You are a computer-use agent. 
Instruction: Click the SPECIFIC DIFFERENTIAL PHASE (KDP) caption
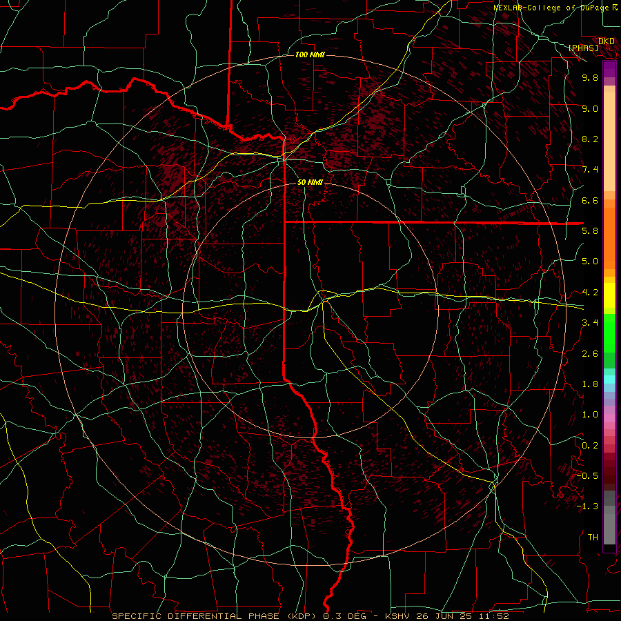pyautogui.click(x=216, y=616)
